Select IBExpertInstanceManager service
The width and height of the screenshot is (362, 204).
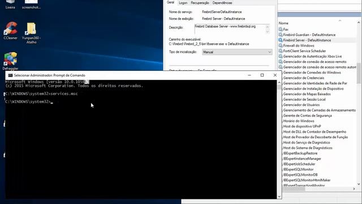coord(302,159)
